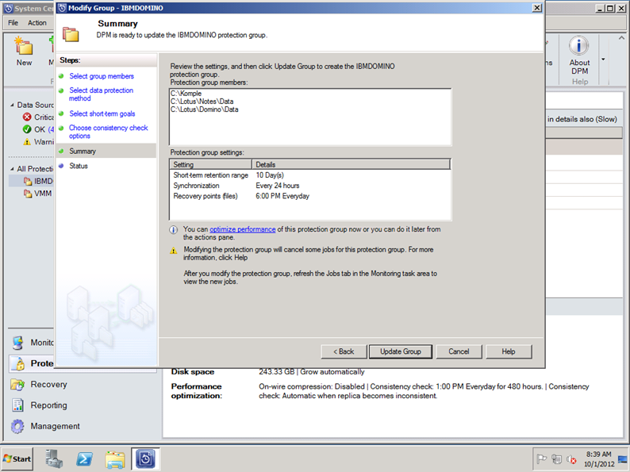Click muted volume icon in tray
The height and width of the screenshot is (472, 630).
pyautogui.click(x=571, y=459)
